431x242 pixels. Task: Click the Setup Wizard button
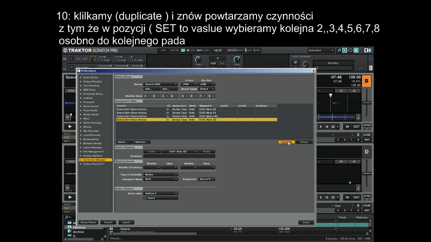coord(88,223)
